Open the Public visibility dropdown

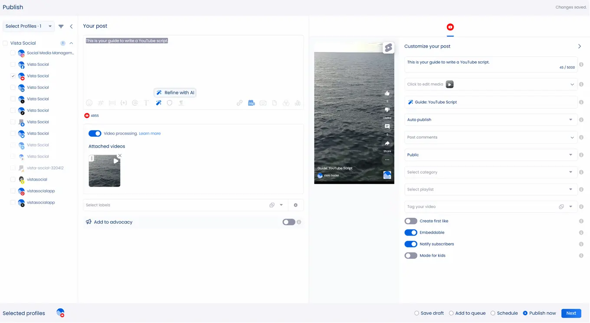tap(490, 155)
